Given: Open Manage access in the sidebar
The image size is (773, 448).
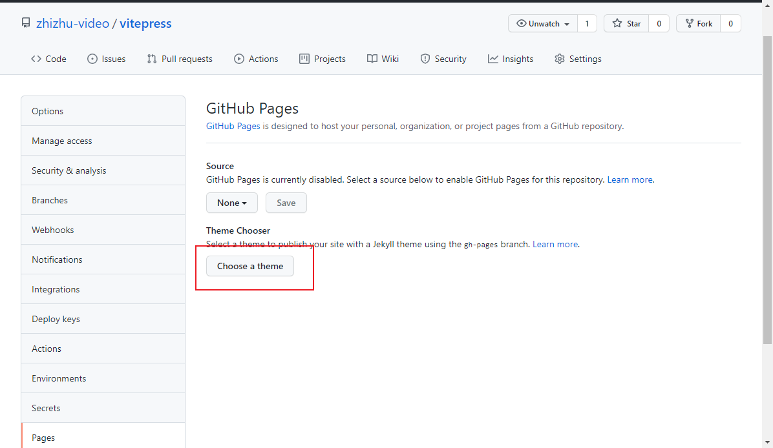Looking at the screenshot, I should (103, 141).
